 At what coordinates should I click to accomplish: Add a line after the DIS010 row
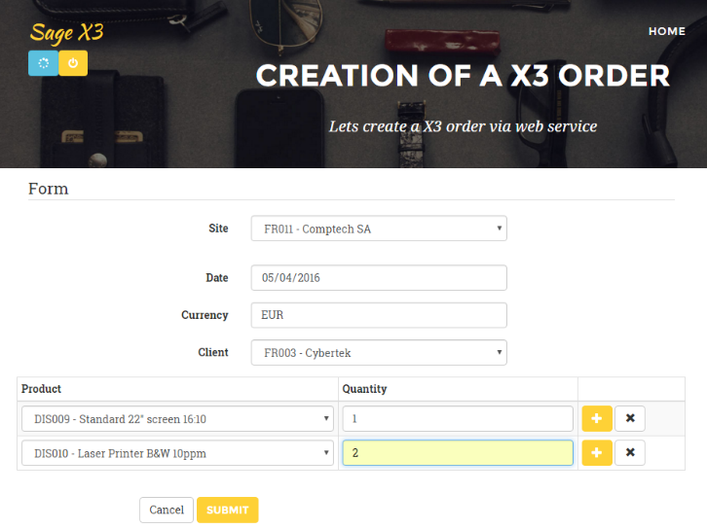click(597, 452)
